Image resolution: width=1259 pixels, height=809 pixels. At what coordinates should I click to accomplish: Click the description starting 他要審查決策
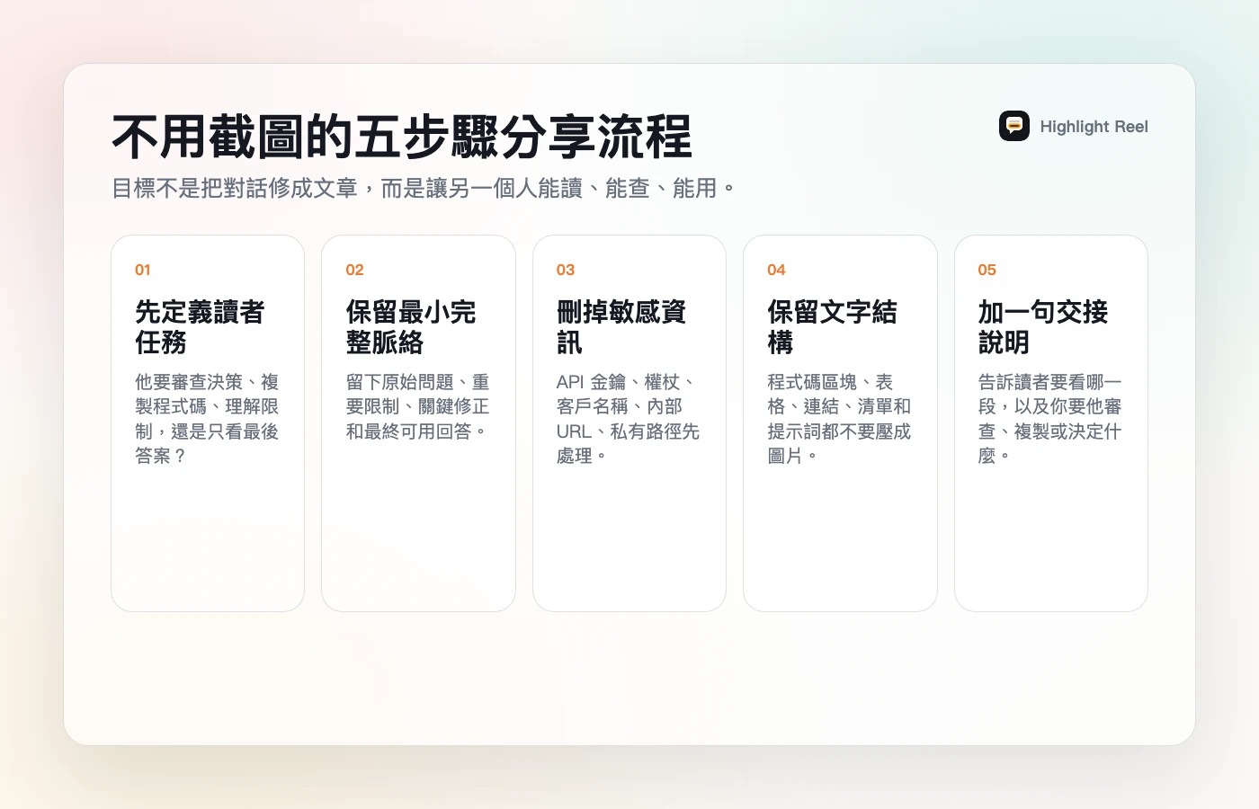tap(207, 419)
